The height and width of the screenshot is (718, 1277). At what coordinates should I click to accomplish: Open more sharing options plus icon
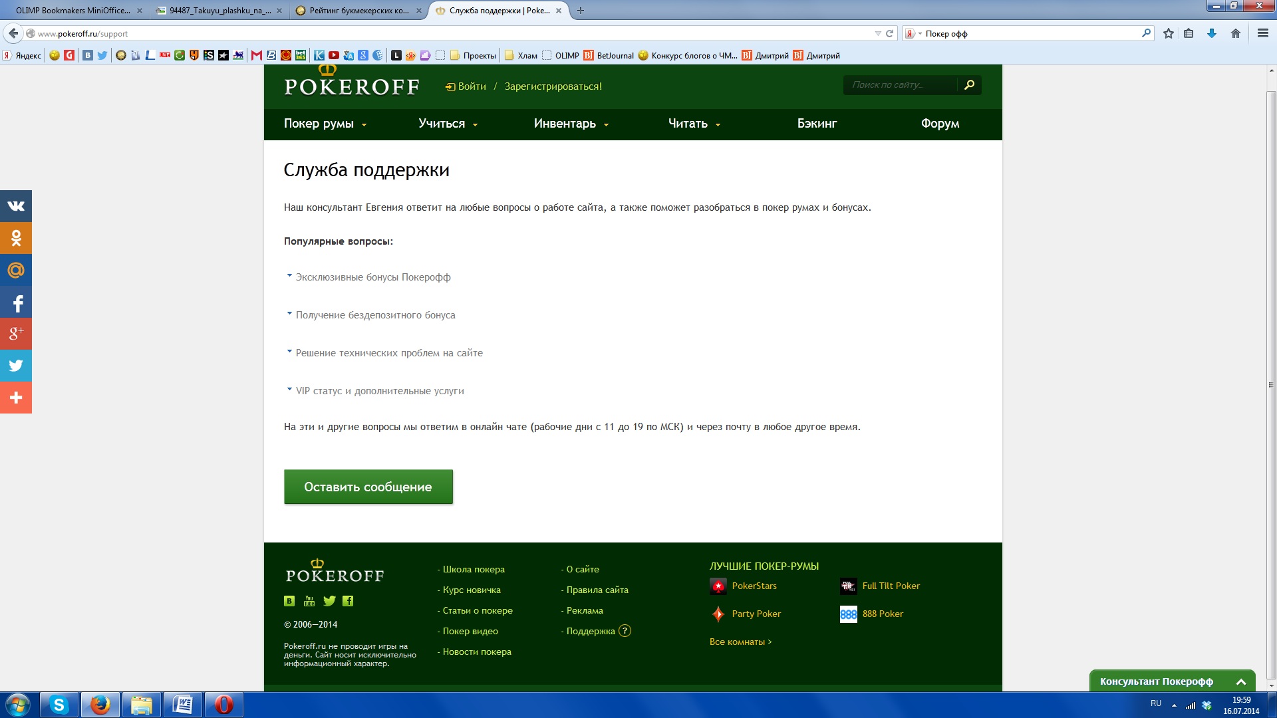tap(16, 398)
